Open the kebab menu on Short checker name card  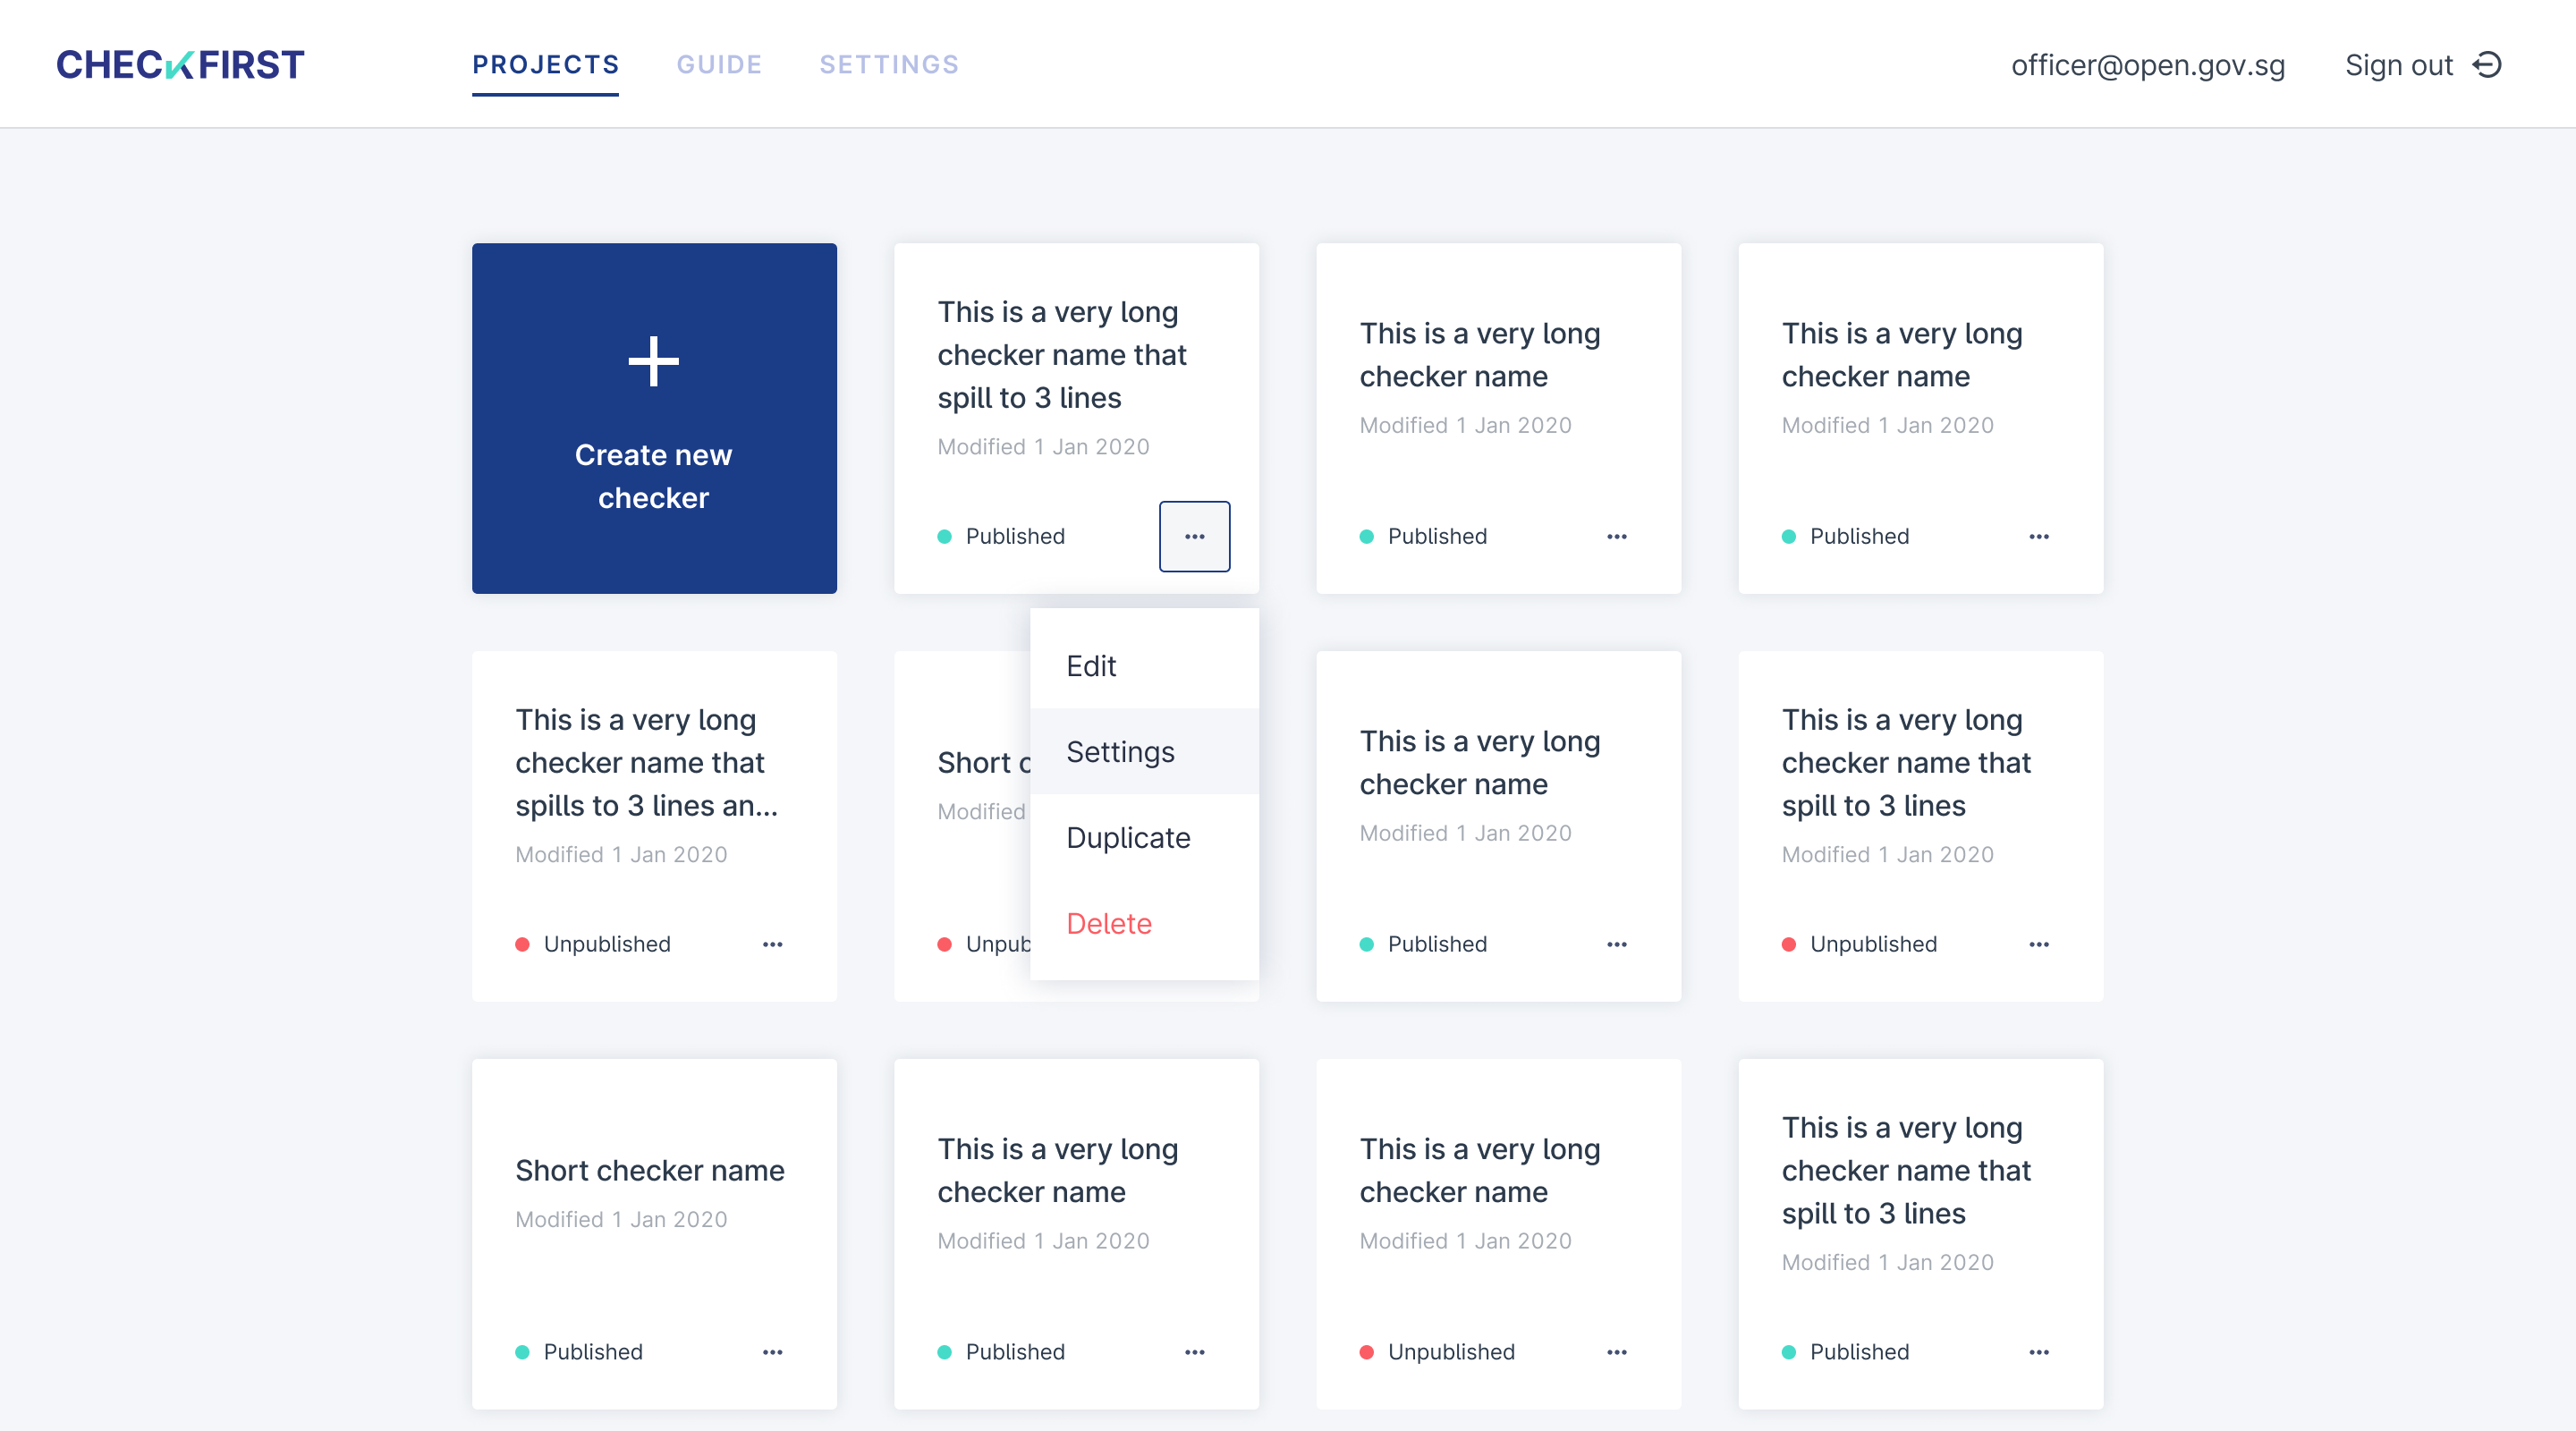pos(773,1352)
